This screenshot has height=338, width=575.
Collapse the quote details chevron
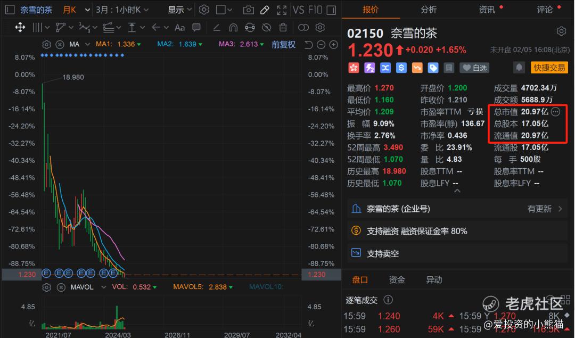(457, 191)
